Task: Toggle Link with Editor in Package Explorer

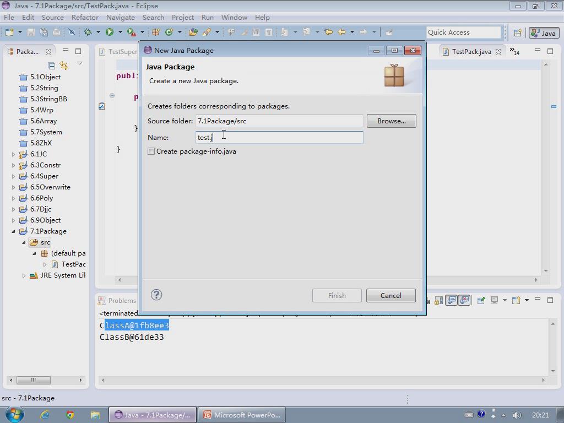Action: 64,66
